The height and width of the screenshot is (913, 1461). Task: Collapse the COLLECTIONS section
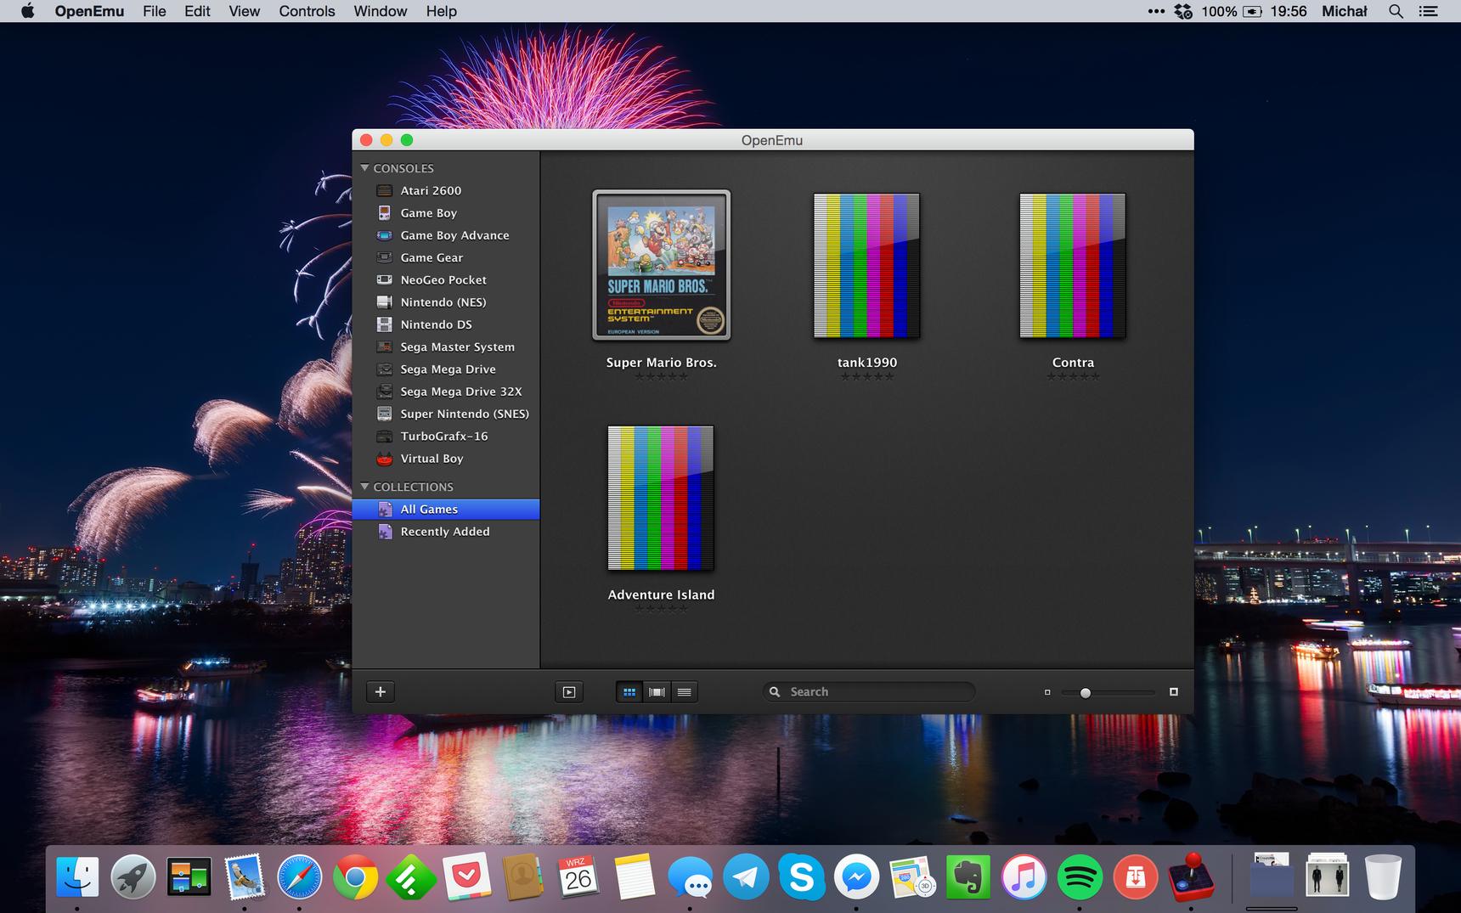[x=364, y=487]
